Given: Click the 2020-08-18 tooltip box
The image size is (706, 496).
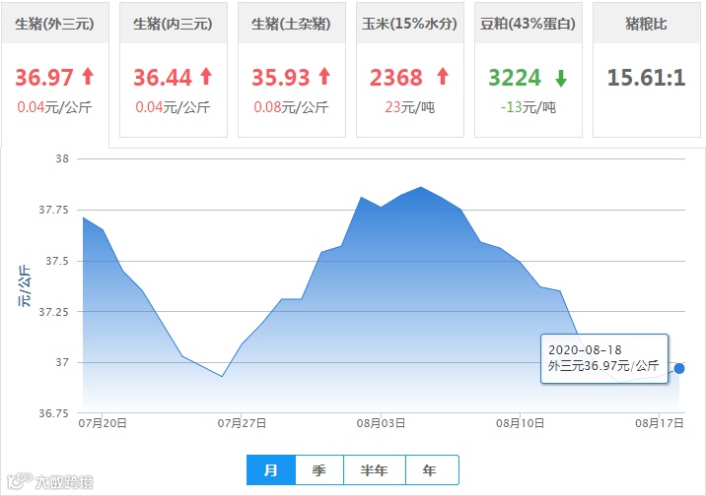Looking at the screenshot, I should [604, 358].
